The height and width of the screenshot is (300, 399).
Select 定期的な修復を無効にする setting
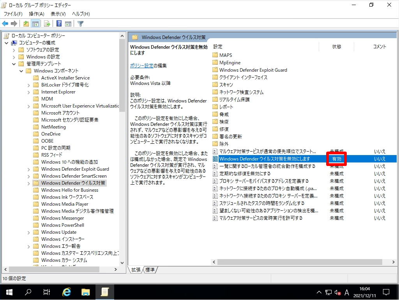[245, 173]
